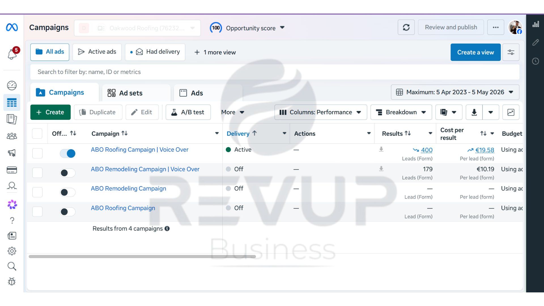Open the charts panel on right rail
The image size is (544, 306).
(535, 24)
